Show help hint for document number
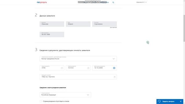Screen dimensions: 185x104 coord(88,68)
